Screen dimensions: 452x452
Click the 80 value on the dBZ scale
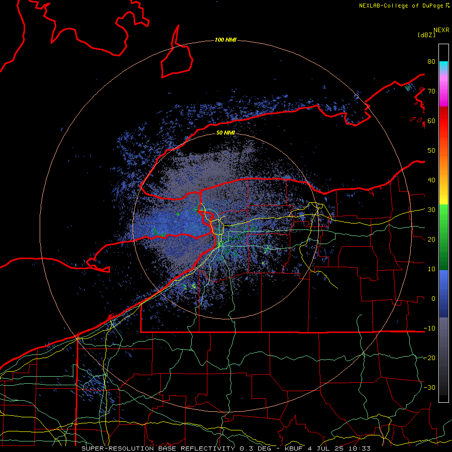[x=431, y=62]
